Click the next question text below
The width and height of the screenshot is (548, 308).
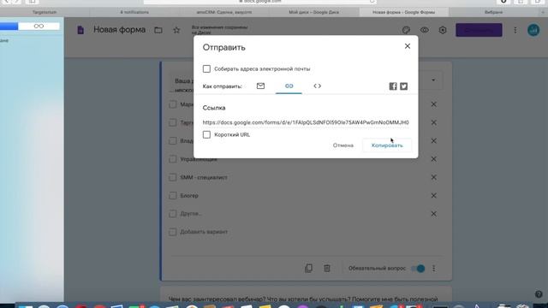(x=303, y=299)
